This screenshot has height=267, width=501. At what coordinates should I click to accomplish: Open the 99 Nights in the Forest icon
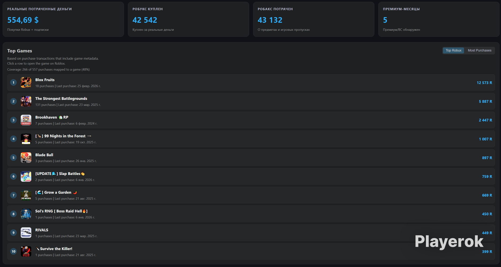(26, 139)
